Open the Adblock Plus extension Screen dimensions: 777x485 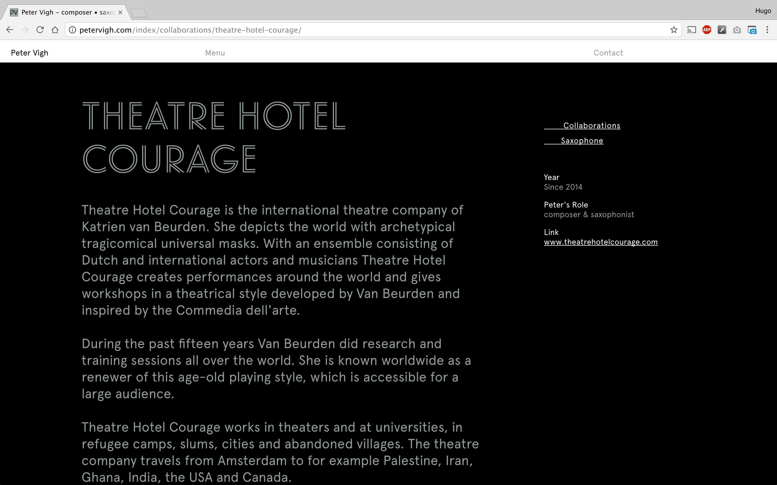click(707, 30)
